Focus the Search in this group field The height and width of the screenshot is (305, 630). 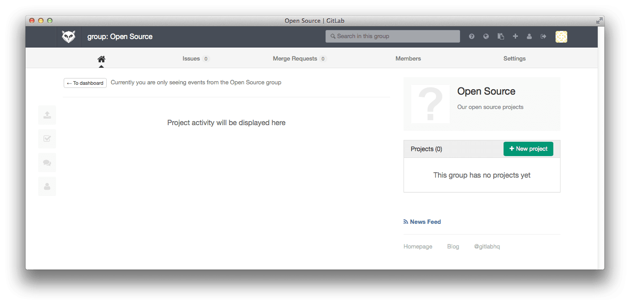pyautogui.click(x=393, y=36)
